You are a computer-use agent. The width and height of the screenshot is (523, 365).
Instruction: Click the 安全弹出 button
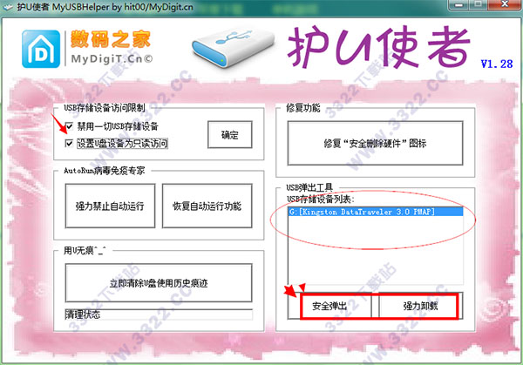tap(329, 306)
